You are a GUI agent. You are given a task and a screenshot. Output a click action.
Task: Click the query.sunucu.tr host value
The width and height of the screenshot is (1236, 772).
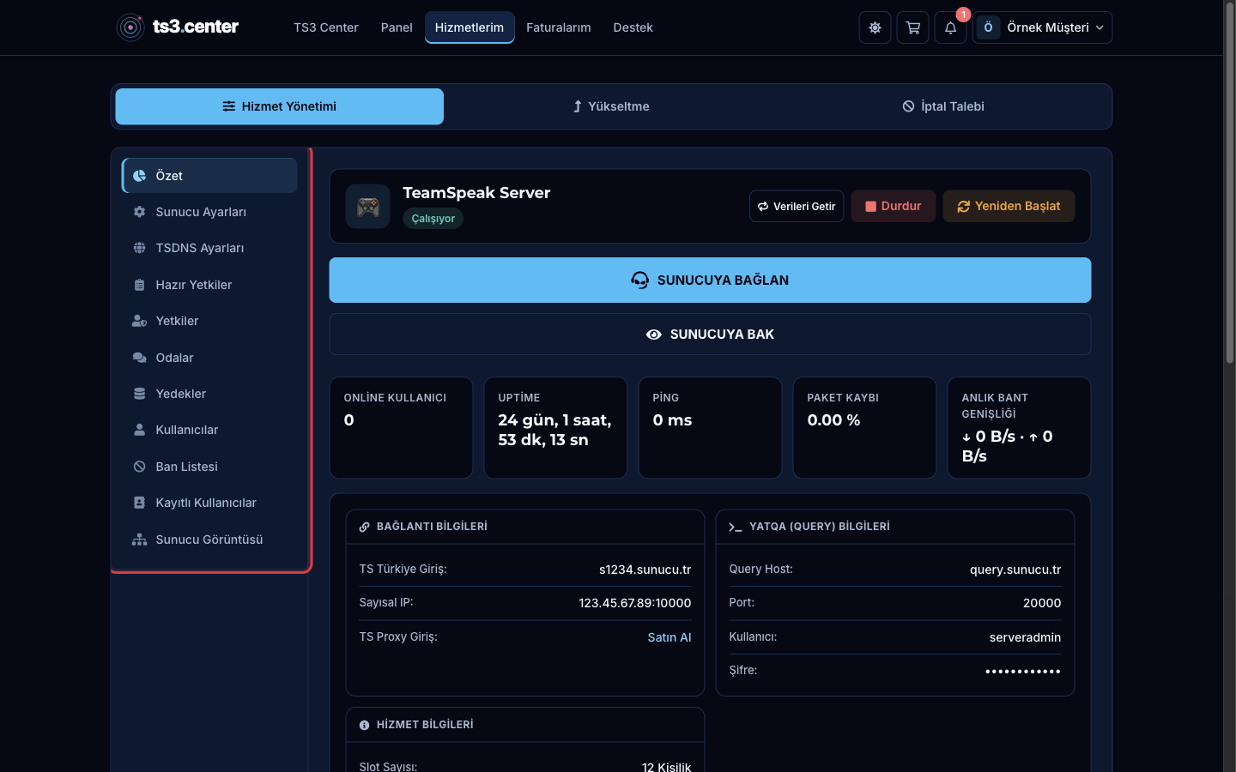1015,570
